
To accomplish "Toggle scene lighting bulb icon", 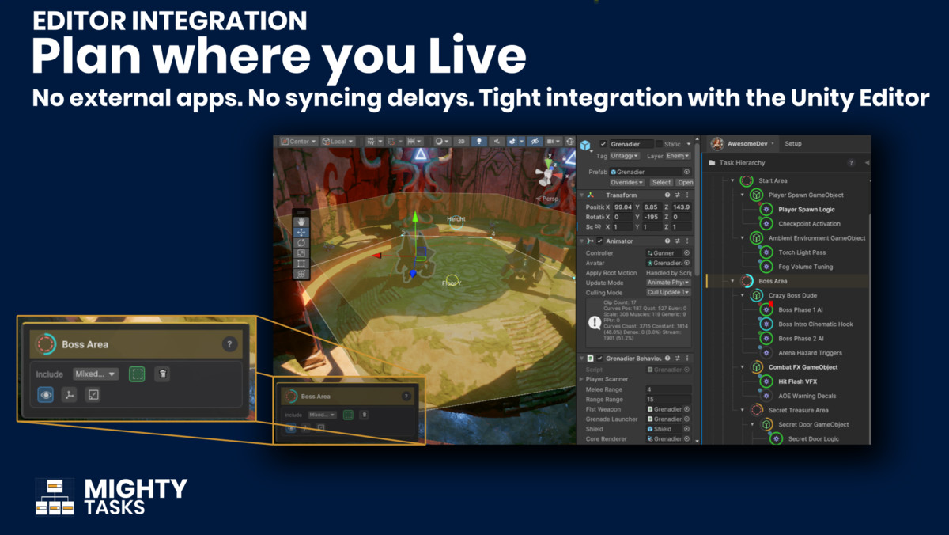I will tap(479, 142).
